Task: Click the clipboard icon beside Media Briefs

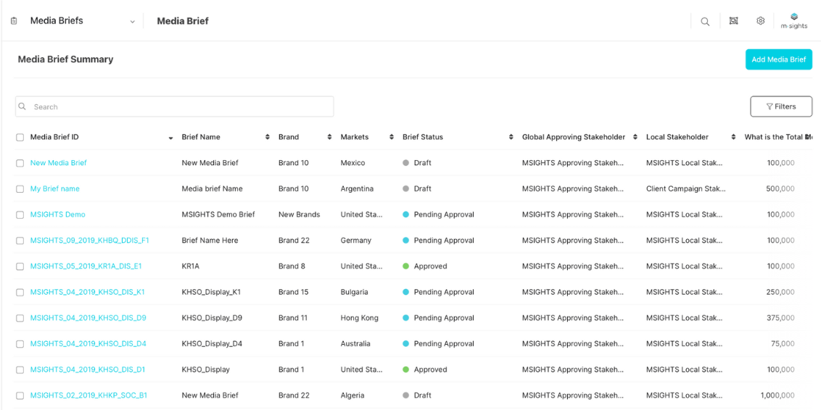Action: pyautogui.click(x=14, y=21)
